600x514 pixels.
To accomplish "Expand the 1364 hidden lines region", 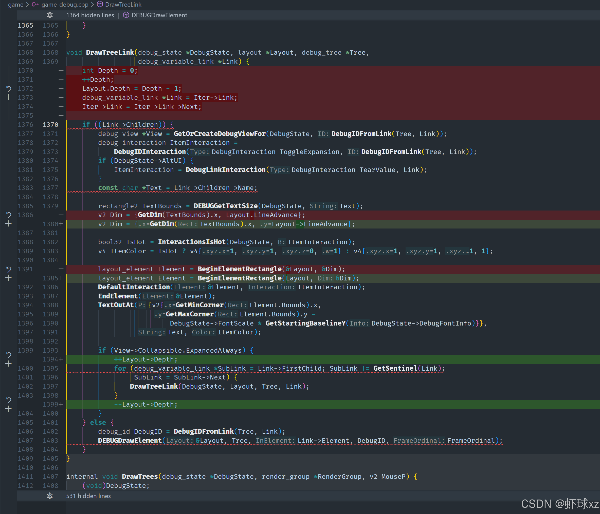I will tap(49, 15).
